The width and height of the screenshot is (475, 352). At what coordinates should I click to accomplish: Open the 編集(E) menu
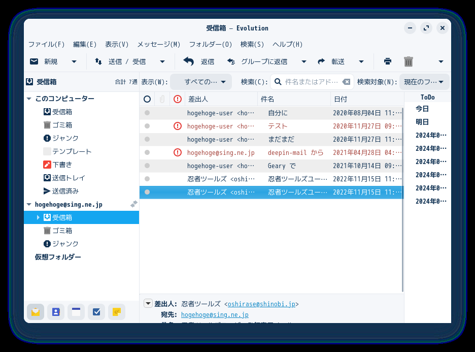(85, 45)
